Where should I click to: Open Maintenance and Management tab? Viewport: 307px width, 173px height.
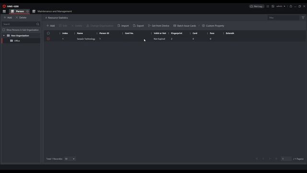[x=54, y=12]
